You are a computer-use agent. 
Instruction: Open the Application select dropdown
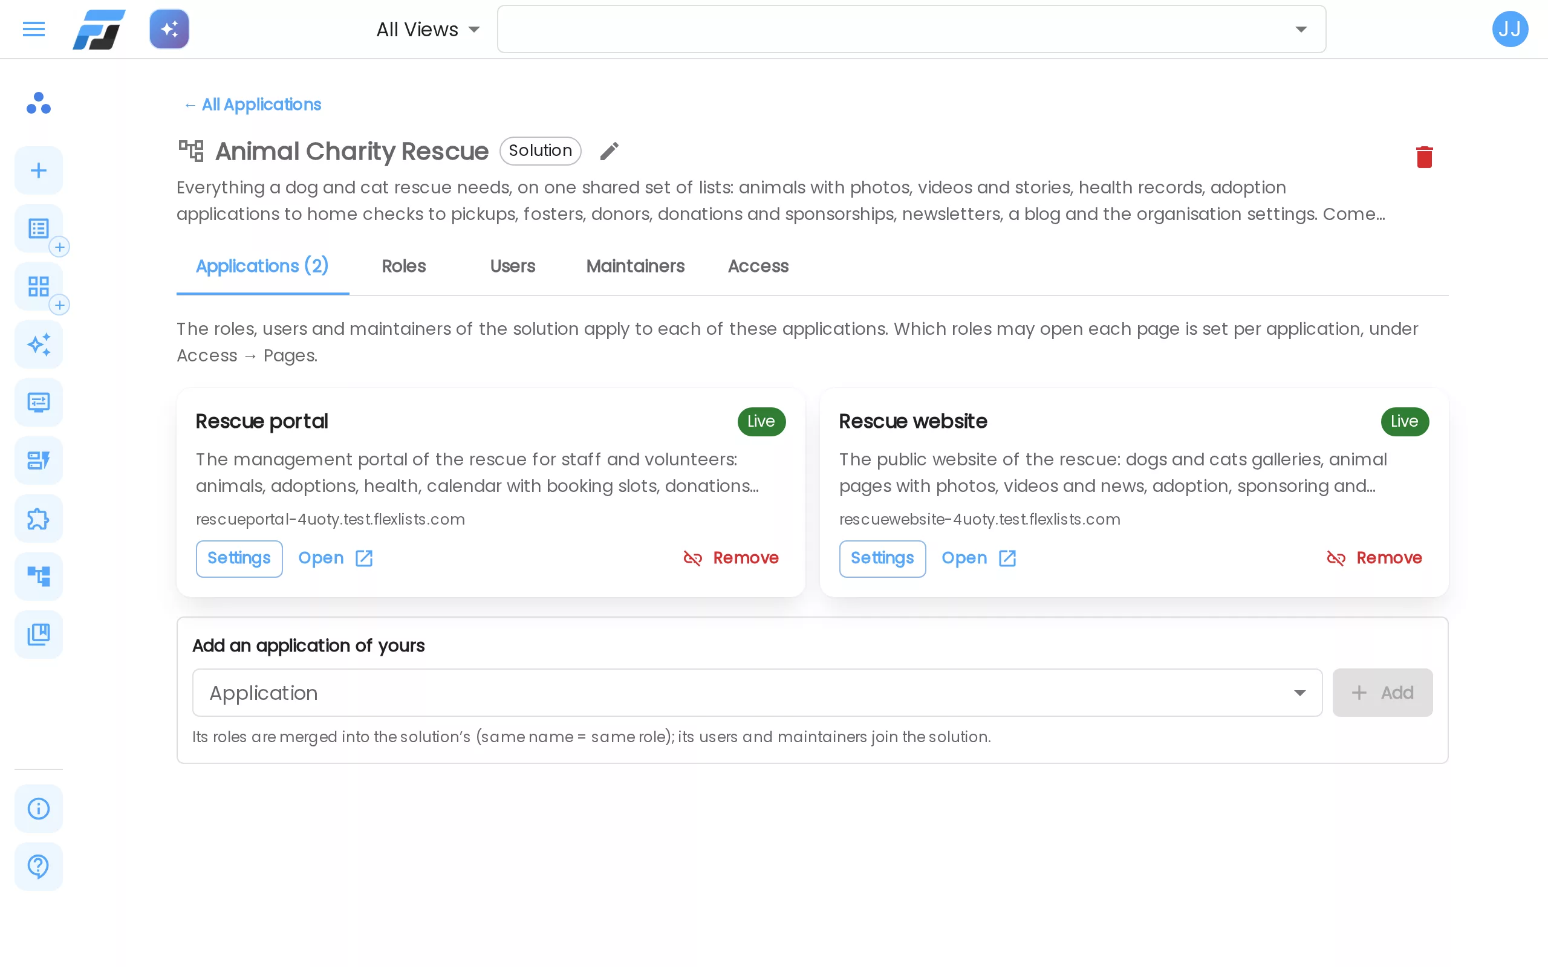click(x=756, y=693)
